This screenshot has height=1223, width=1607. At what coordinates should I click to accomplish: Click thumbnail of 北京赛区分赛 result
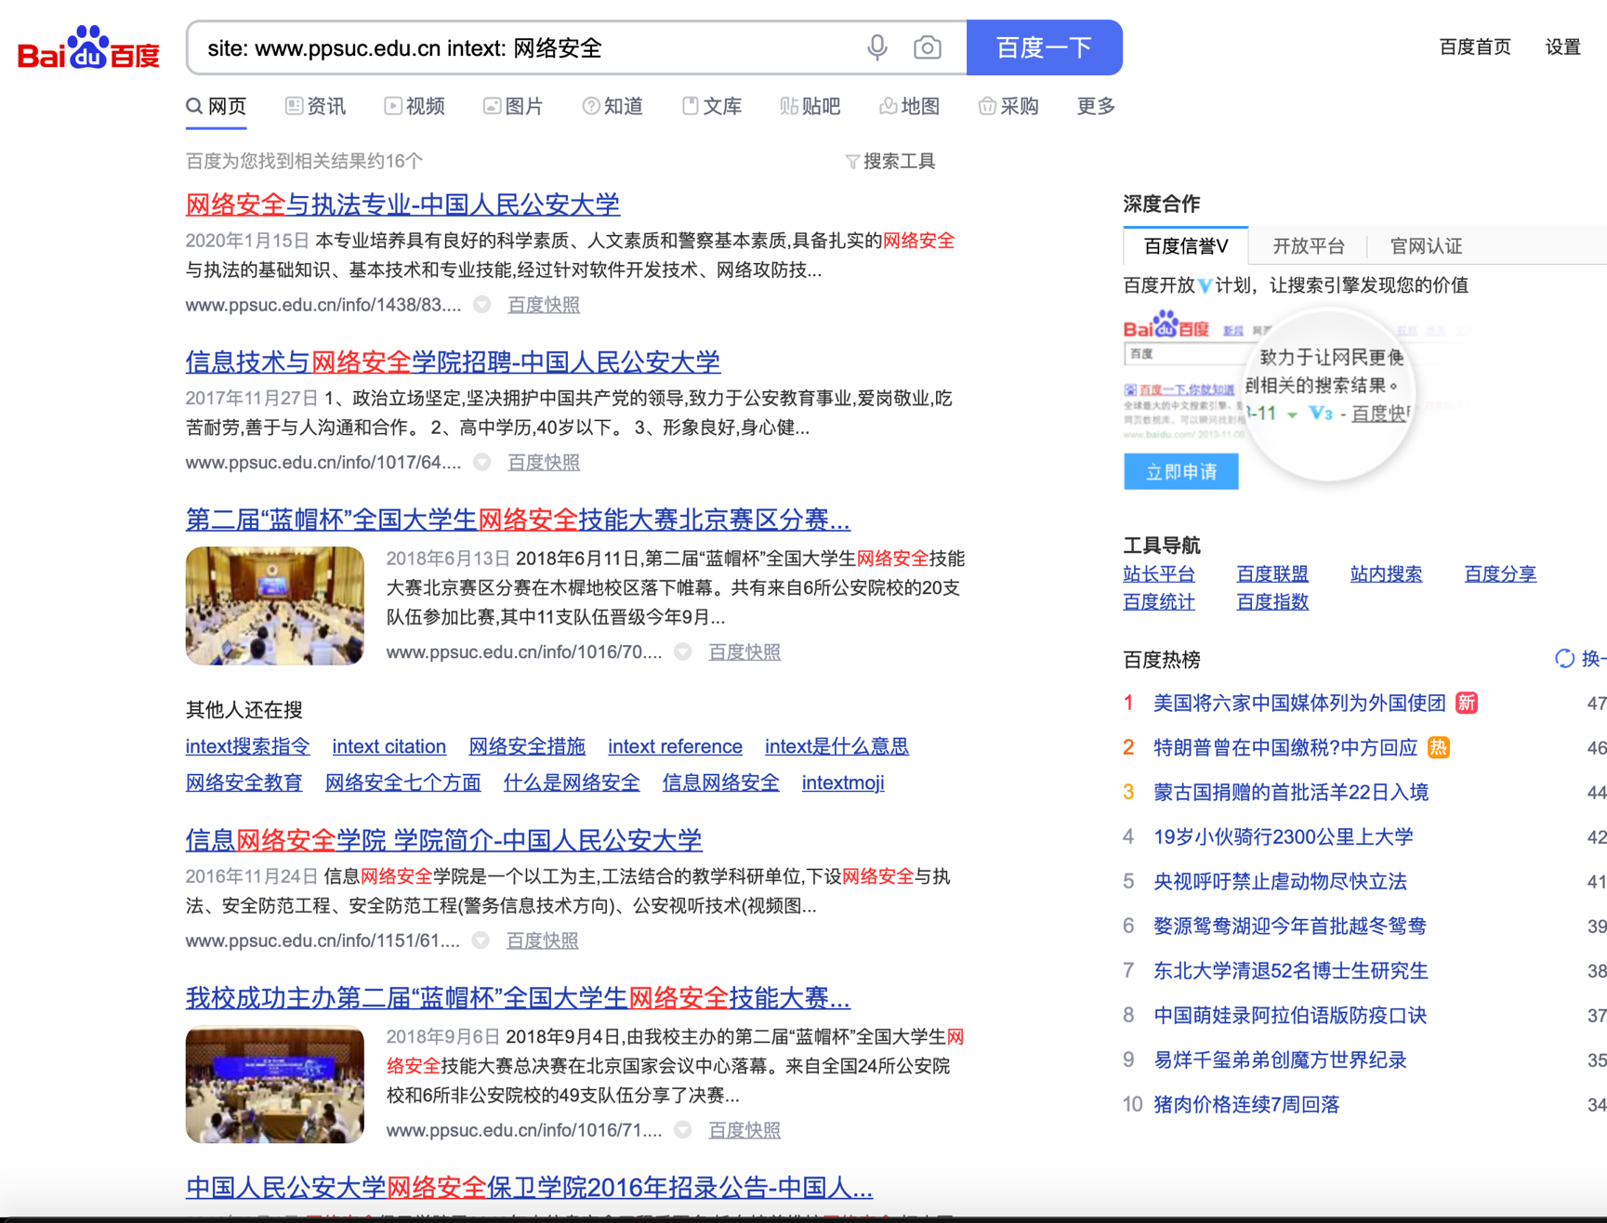point(275,606)
